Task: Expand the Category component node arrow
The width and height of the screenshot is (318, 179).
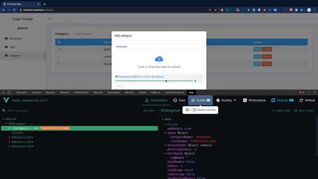Action: (9, 128)
